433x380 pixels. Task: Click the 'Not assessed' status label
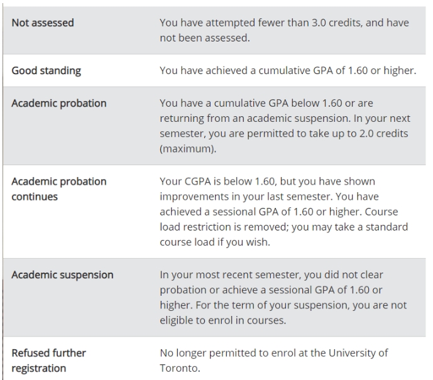click(x=43, y=23)
